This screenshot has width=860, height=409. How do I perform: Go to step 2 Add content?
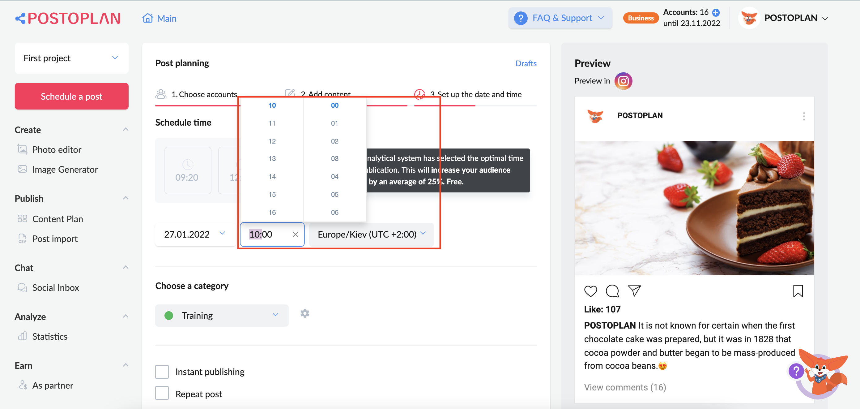coord(326,94)
